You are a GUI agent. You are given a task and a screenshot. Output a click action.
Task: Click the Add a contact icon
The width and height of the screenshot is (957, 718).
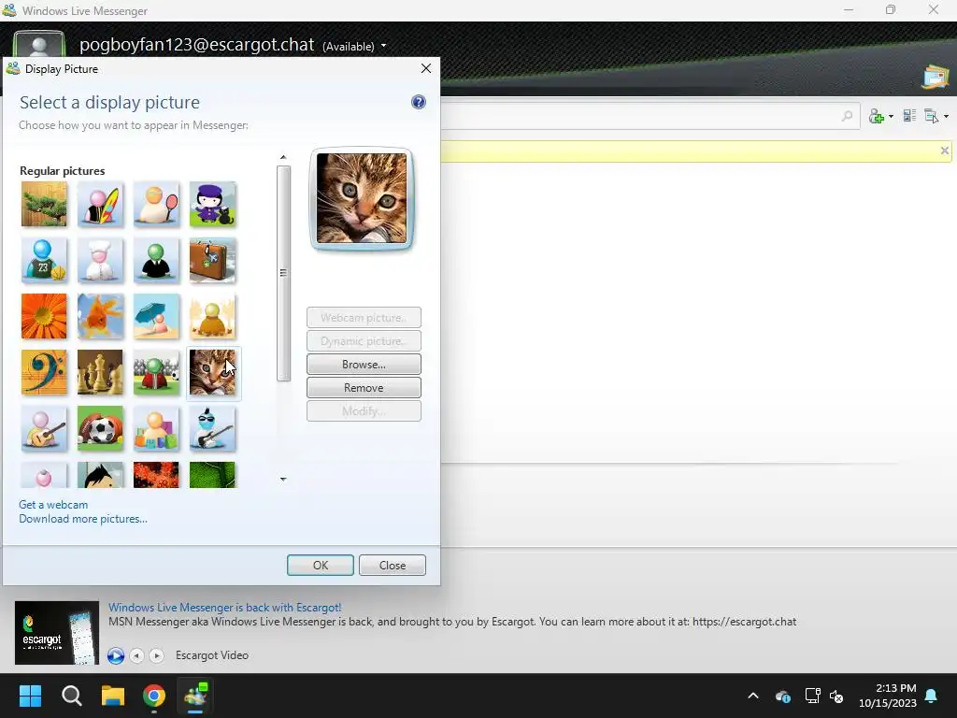click(x=877, y=116)
